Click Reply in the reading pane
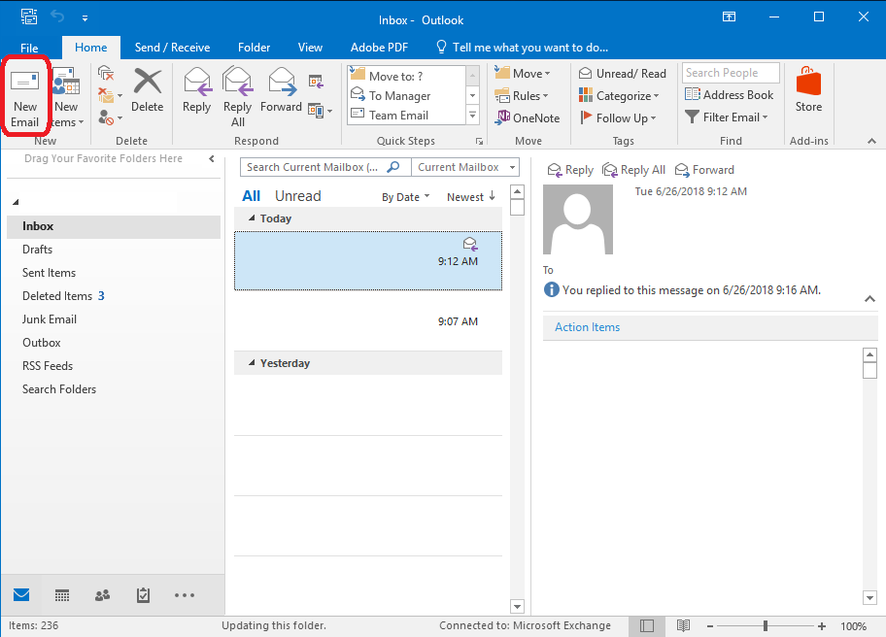This screenshot has width=886, height=637. pos(570,170)
